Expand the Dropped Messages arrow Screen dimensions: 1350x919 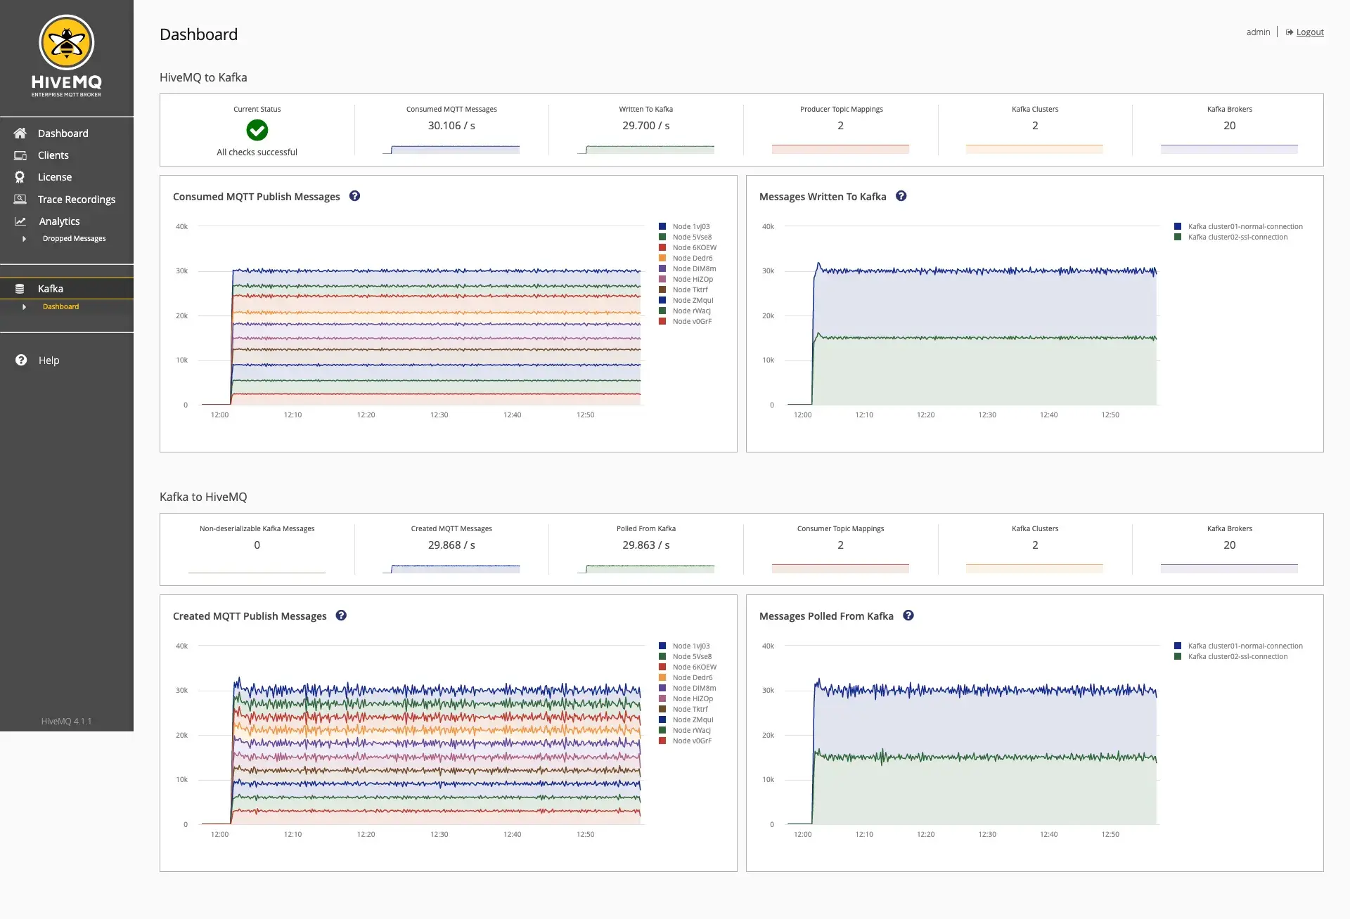click(24, 239)
